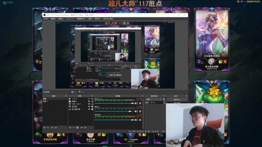Move the selected scene down
Screen dimensions: 262x147
tap(56, 127)
